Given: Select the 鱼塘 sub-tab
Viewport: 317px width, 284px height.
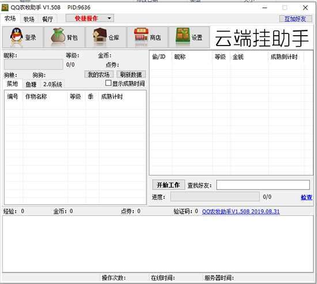Looking at the screenshot, I should (x=31, y=84).
